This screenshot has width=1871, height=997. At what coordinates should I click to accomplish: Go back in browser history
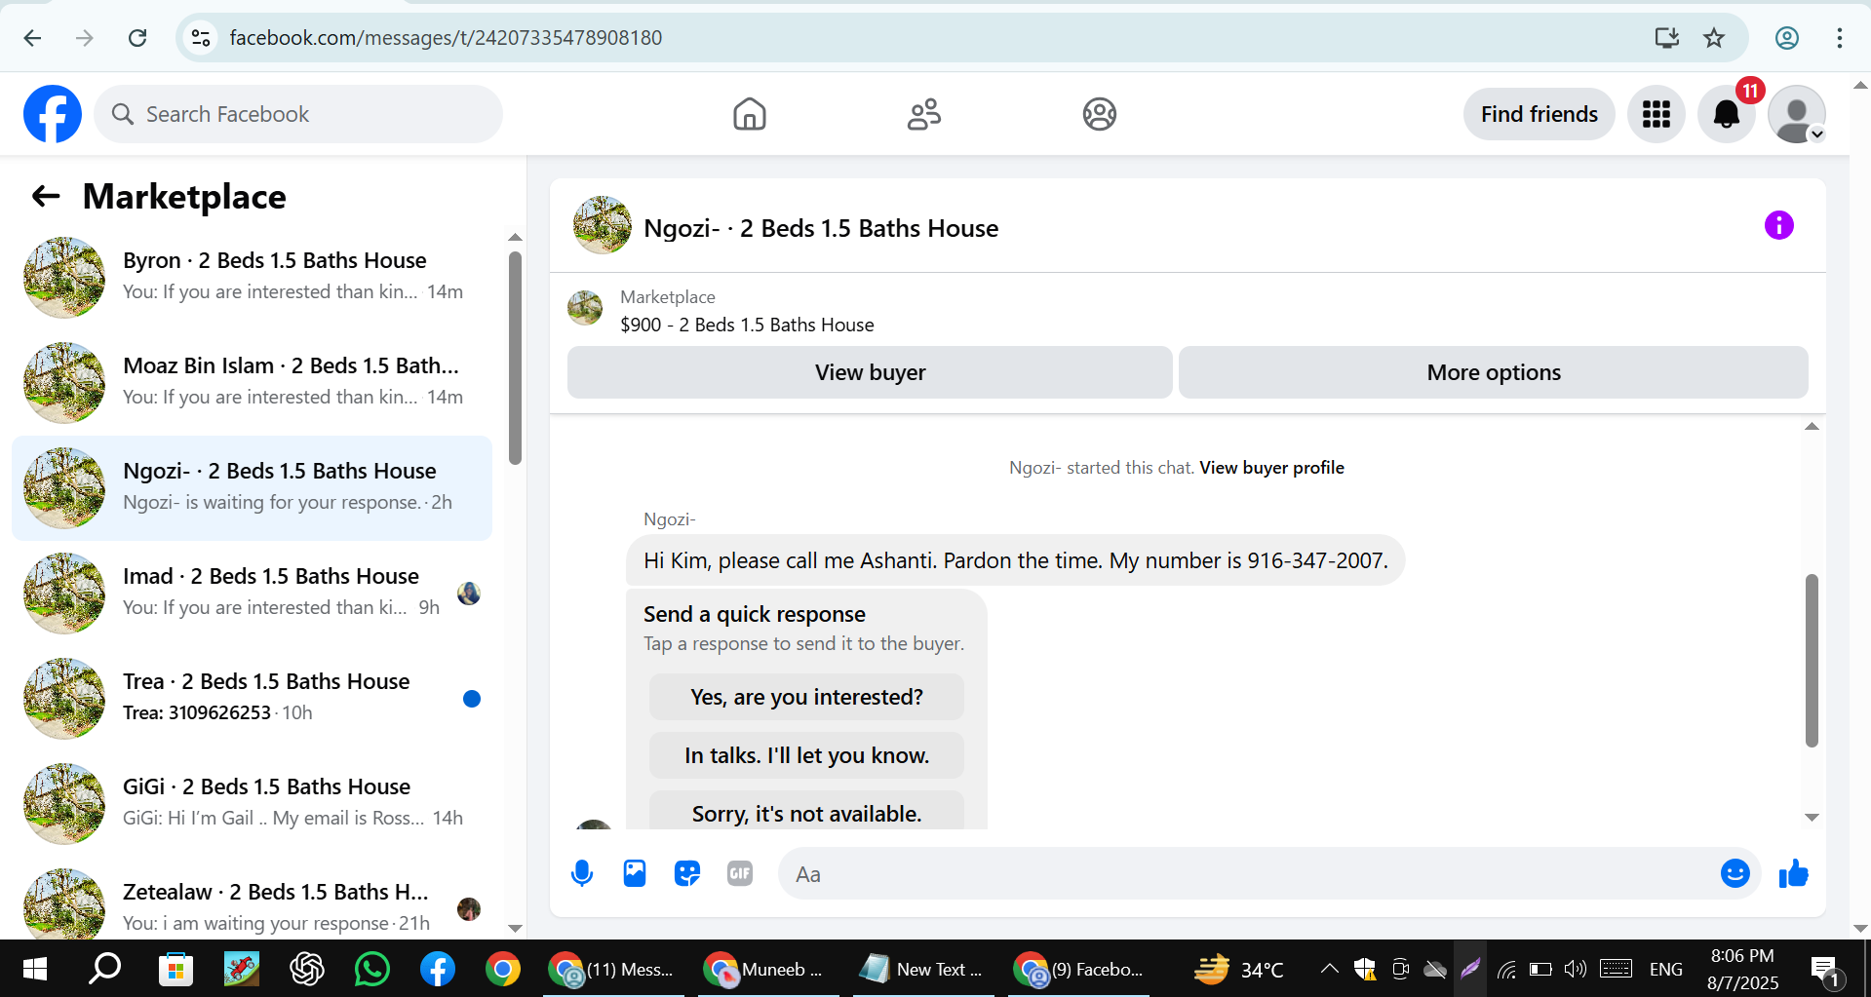click(32, 37)
